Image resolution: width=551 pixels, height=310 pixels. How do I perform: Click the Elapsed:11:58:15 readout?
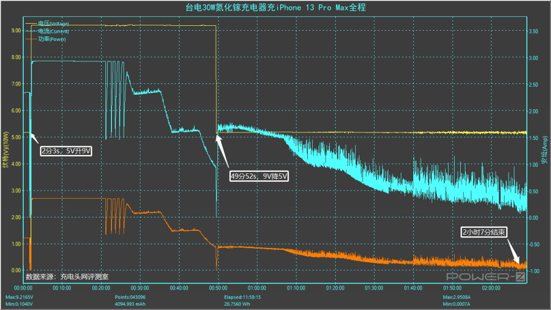[x=243, y=297]
